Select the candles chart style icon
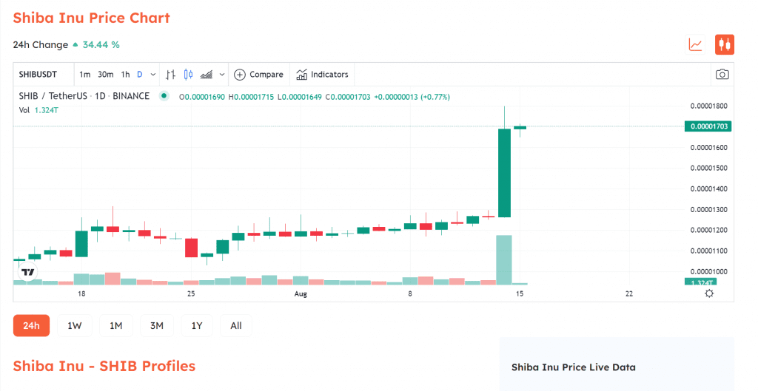Image resolution: width=758 pixels, height=391 pixels. click(x=189, y=75)
